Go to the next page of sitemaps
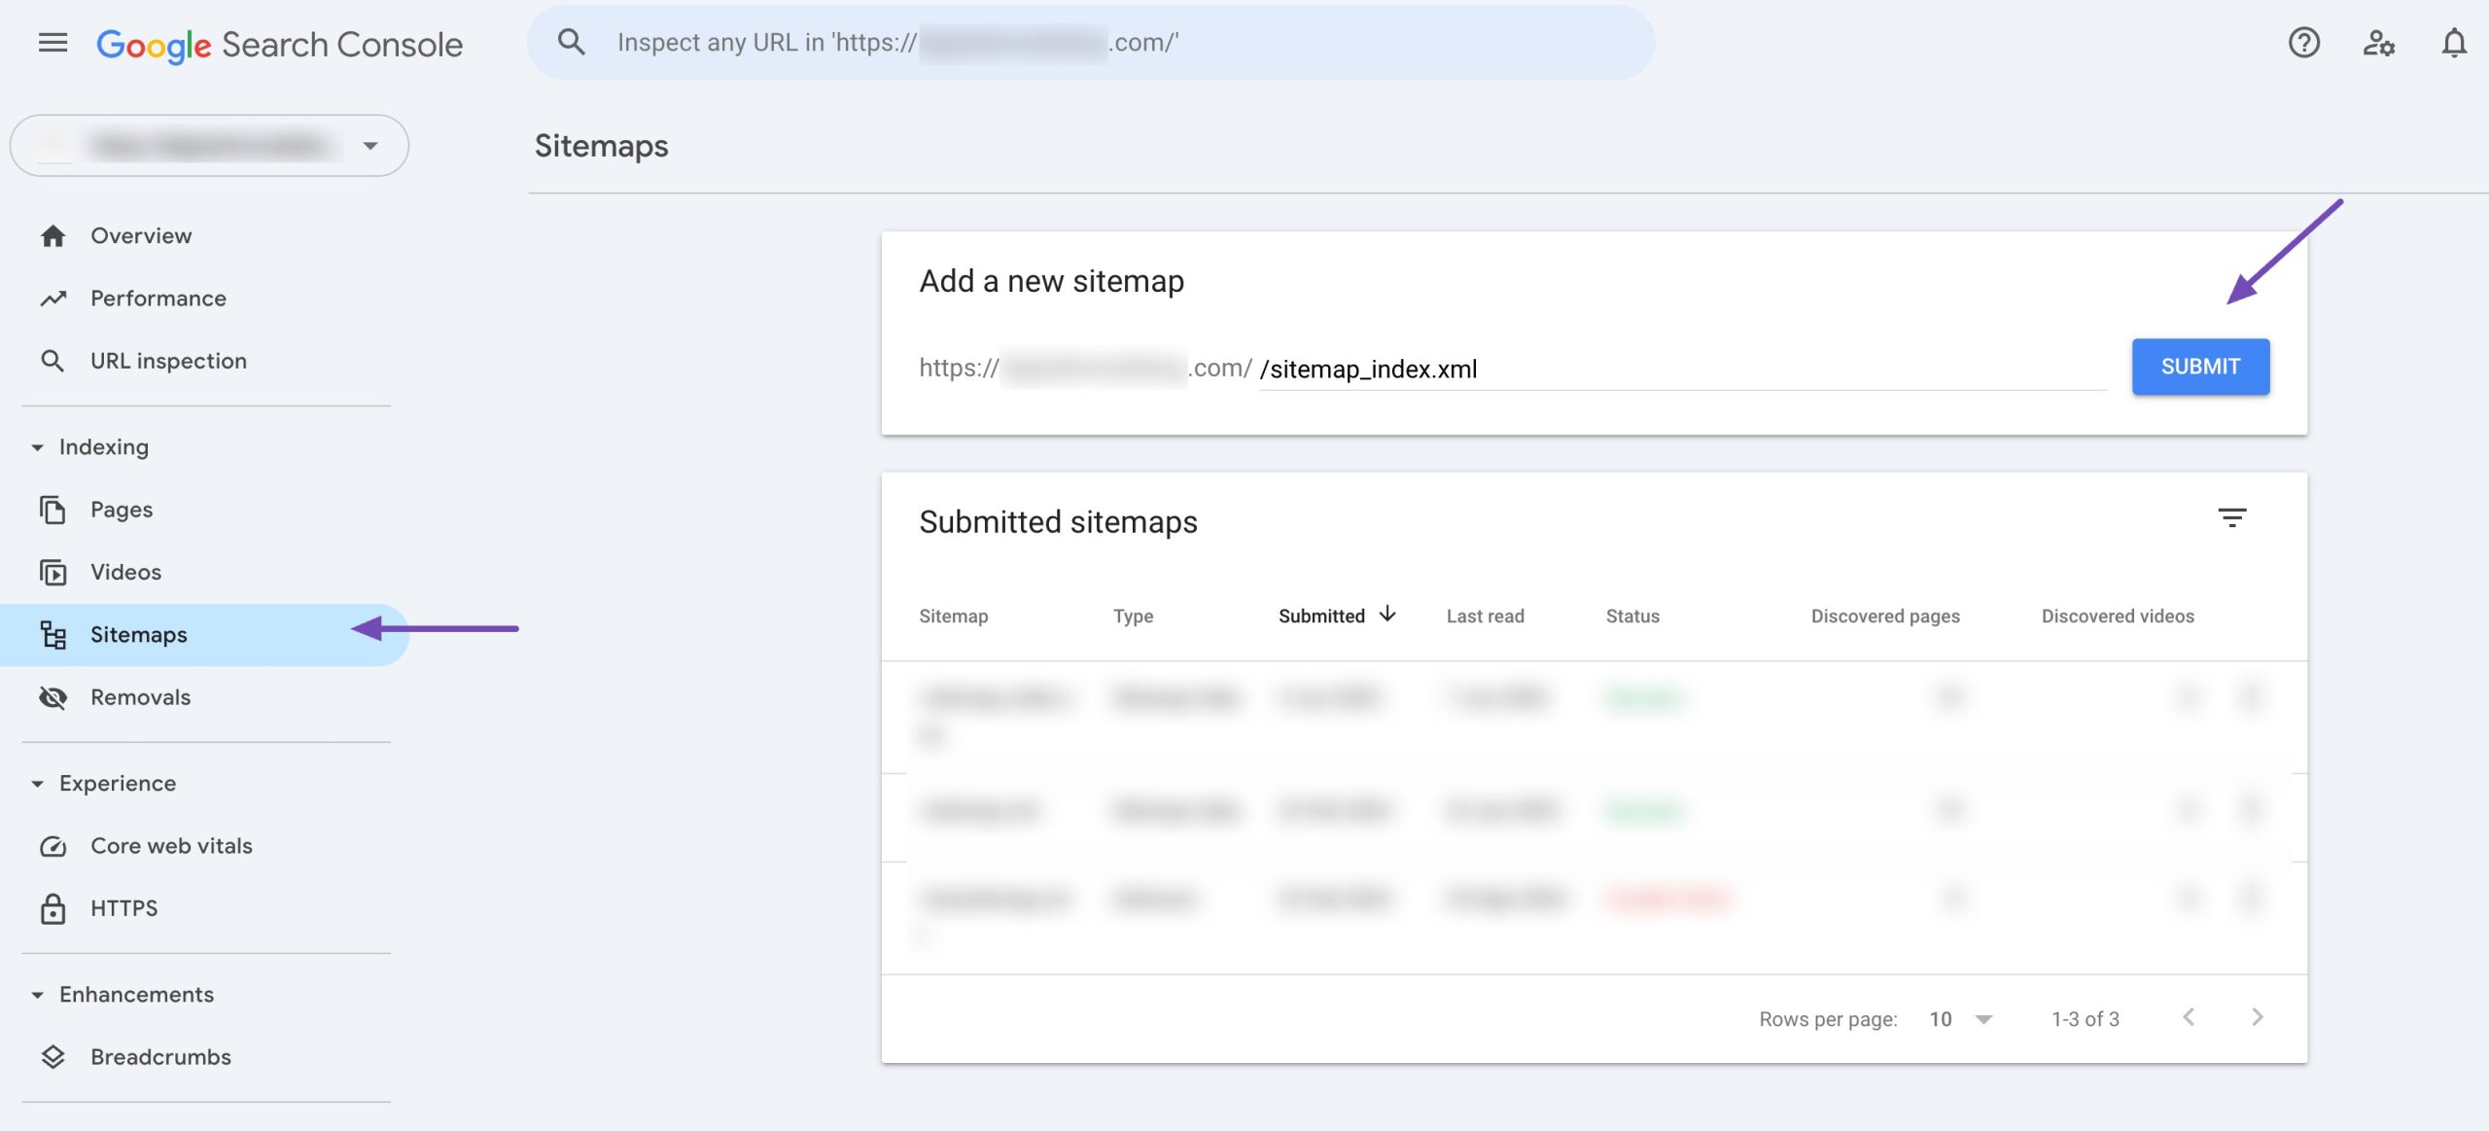The height and width of the screenshot is (1131, 2489). 2256,1017
